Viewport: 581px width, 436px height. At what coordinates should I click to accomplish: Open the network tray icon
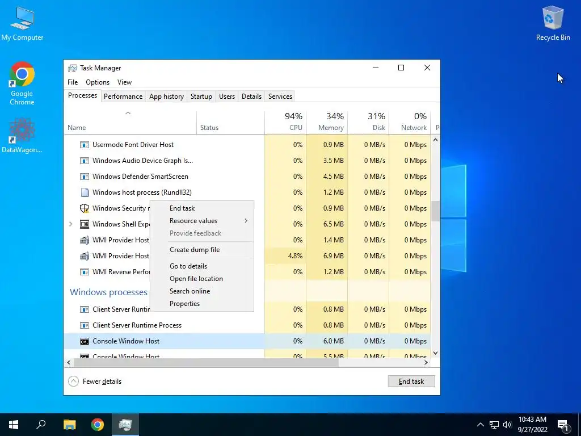tap(494, 425)
